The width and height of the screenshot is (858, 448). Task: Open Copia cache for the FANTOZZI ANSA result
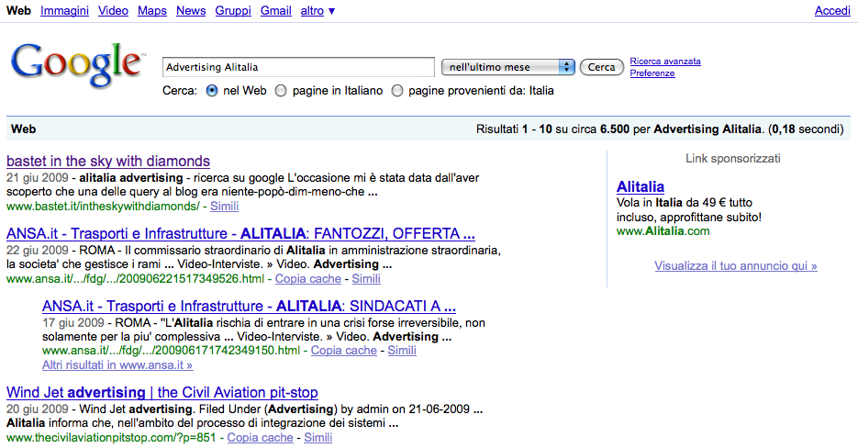coord(308,279)
